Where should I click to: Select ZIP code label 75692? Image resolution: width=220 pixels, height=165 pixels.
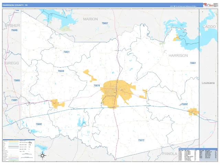[185, 104]
